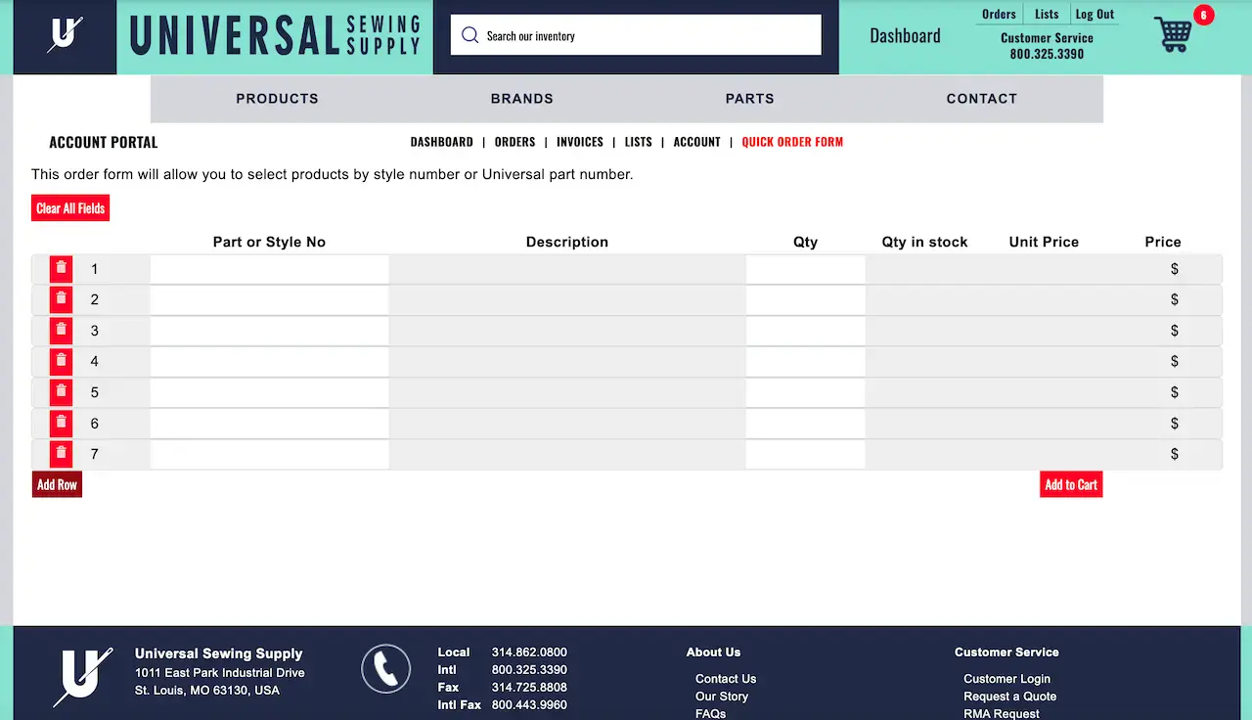Click the Qty field in row 4
The width and height of the screenshot is (1252, 720).
806,361
